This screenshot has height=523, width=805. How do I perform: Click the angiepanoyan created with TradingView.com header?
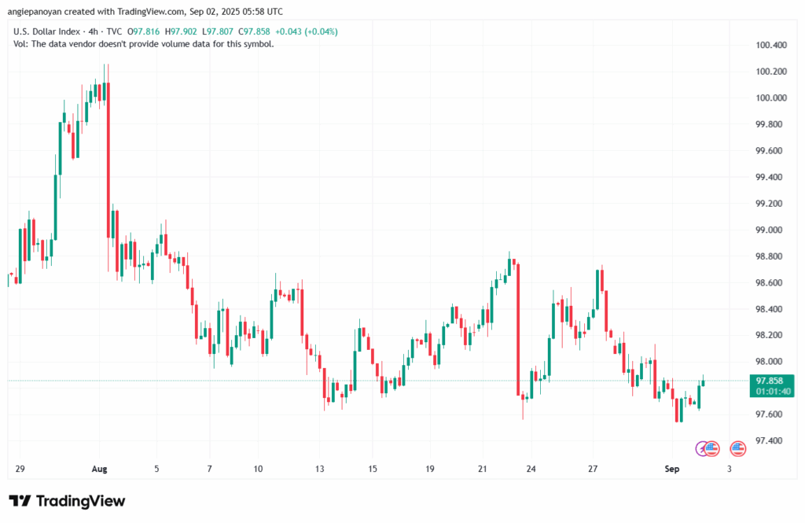[x=145, y=12]
